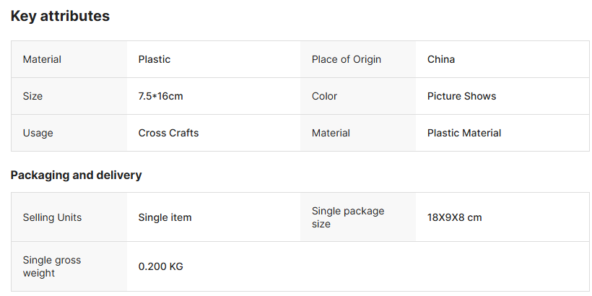Select the "Single gross weight" label
Image resolution: width=592 pixels, height=296 pixels.
[x=52, y=266]
